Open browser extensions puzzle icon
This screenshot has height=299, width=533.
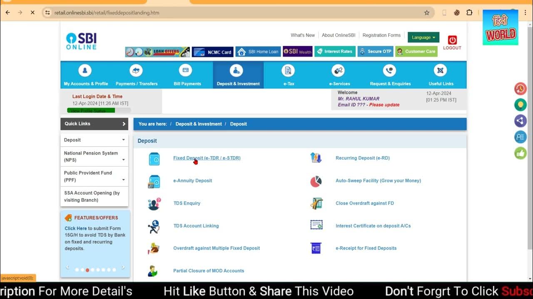[x=469, y=12]
